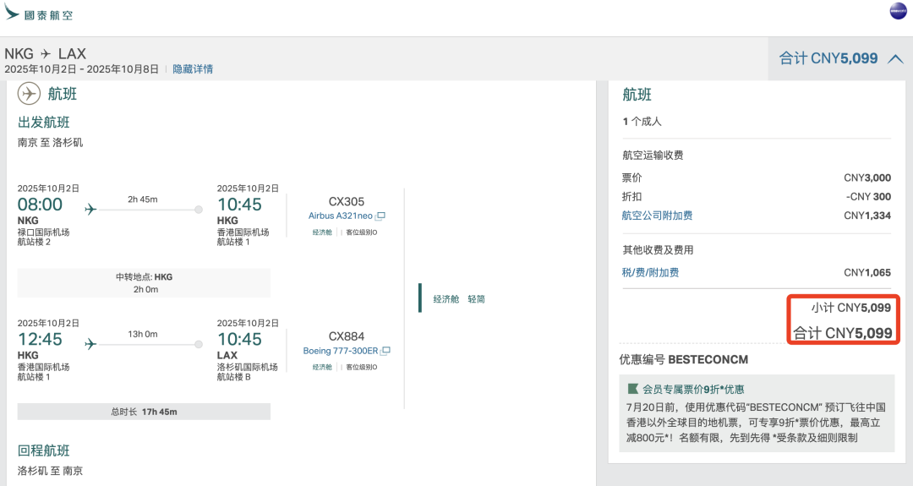Click the circled airplane icon beside 航班
The height and width of the screenshot is (486, 913).
point(29,94)
